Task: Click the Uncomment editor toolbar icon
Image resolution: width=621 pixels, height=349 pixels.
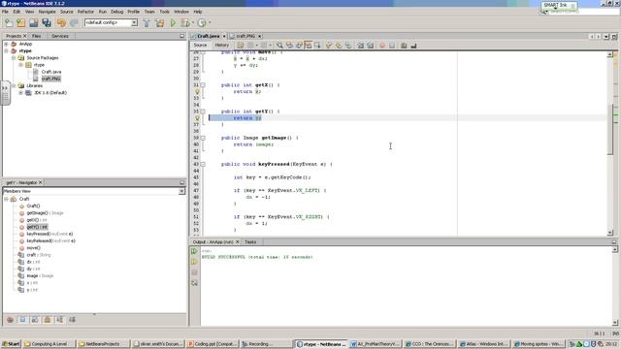Action: click(413, 46)
